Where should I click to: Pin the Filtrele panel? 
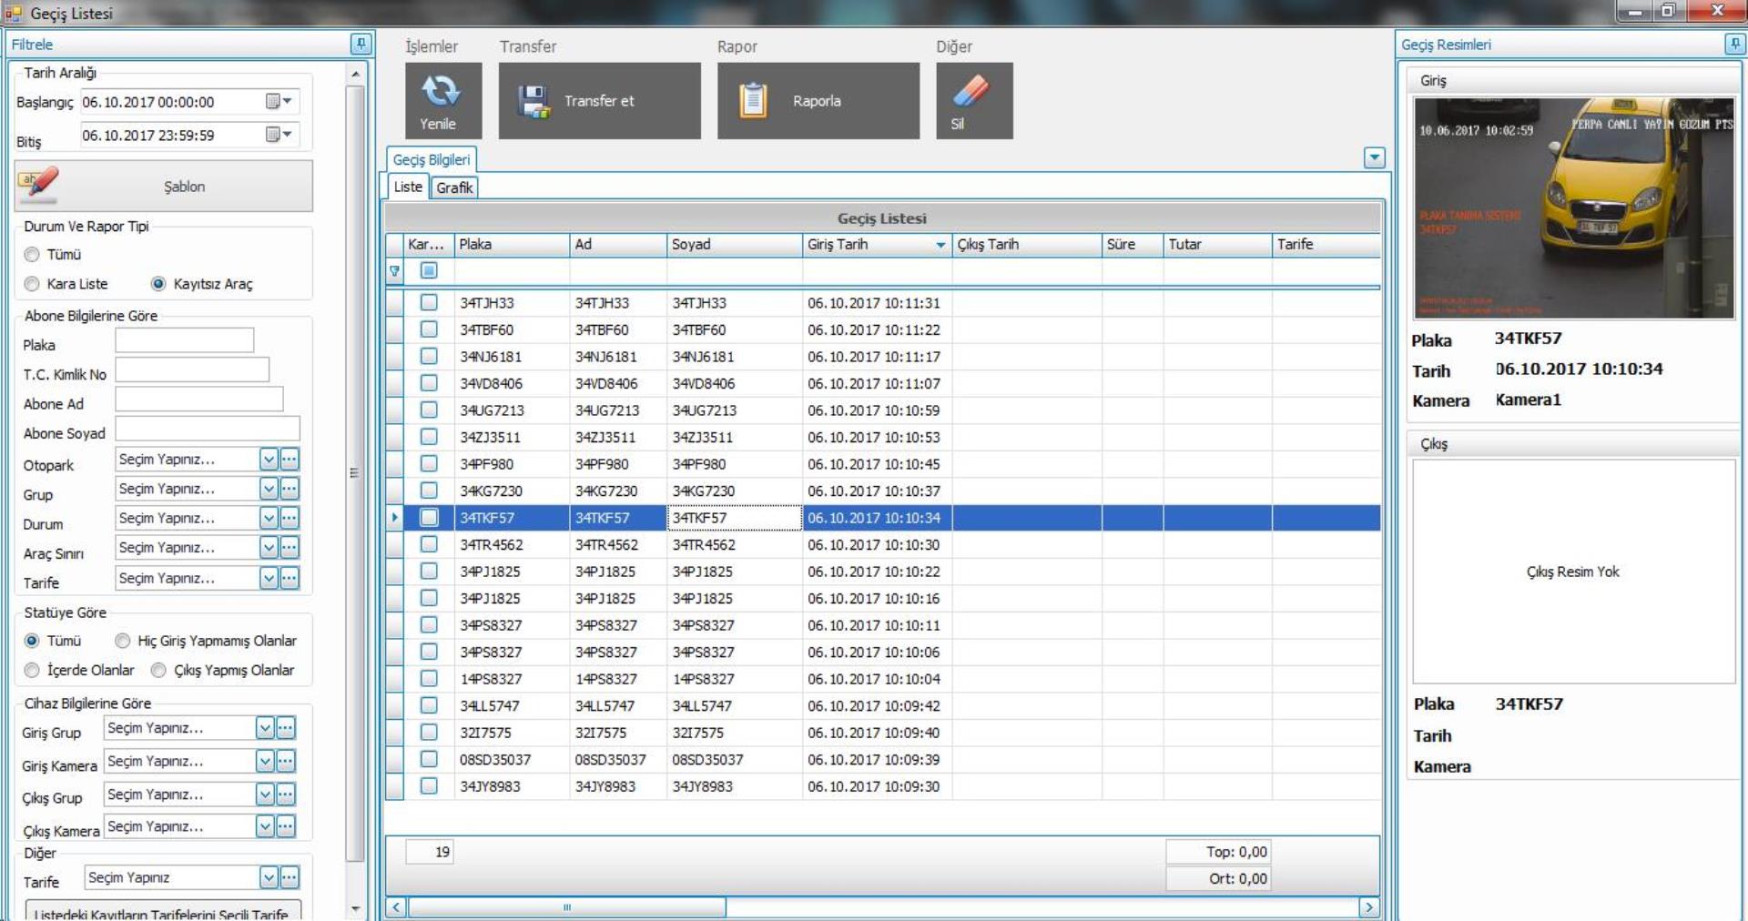(361, 44)
